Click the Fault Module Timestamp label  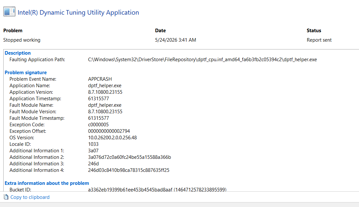pos(37,118)
